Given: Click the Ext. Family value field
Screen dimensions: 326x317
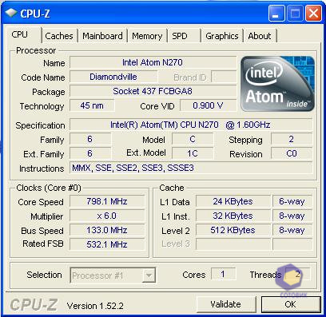Looking at the screenshot, I should pos(90,153).
